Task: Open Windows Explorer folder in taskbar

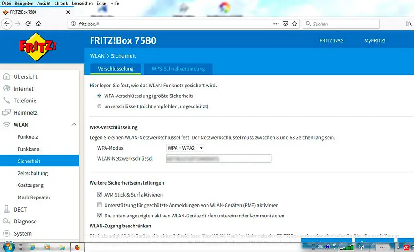Action: pos(62,247)
